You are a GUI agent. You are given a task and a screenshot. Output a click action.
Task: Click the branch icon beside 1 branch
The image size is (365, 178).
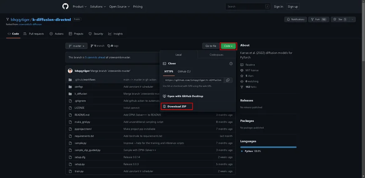click(92, 46)
